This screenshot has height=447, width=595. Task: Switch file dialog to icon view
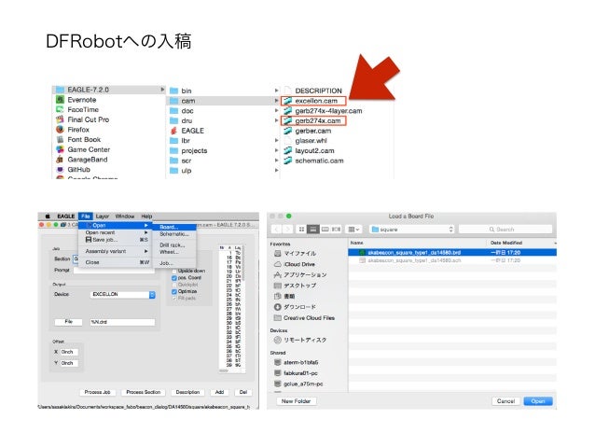tap(301, 230)
